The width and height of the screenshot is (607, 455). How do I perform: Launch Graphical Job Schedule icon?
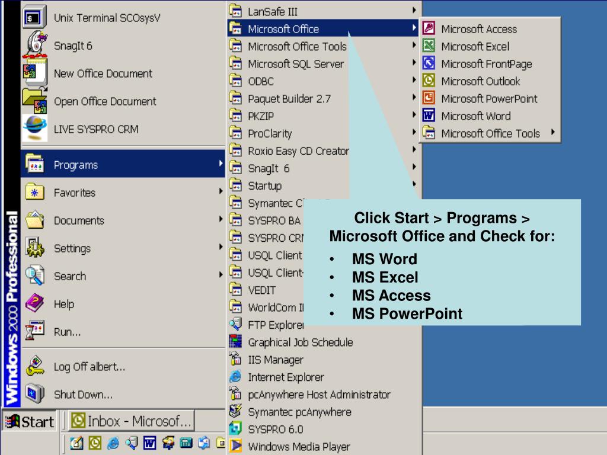(x=235, y=341)
